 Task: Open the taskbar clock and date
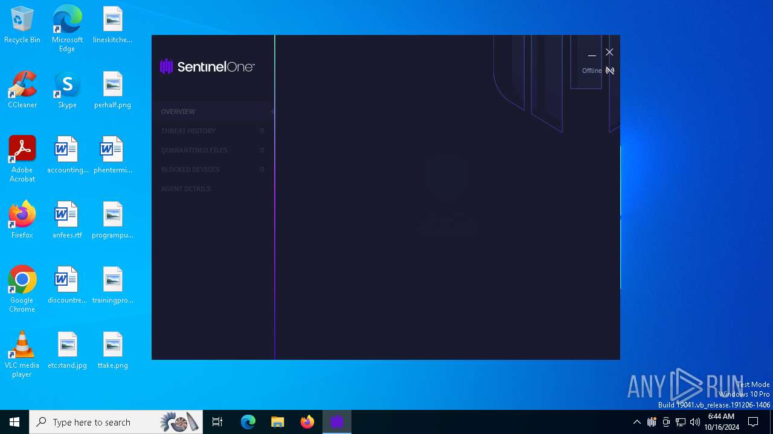(722, 422)
